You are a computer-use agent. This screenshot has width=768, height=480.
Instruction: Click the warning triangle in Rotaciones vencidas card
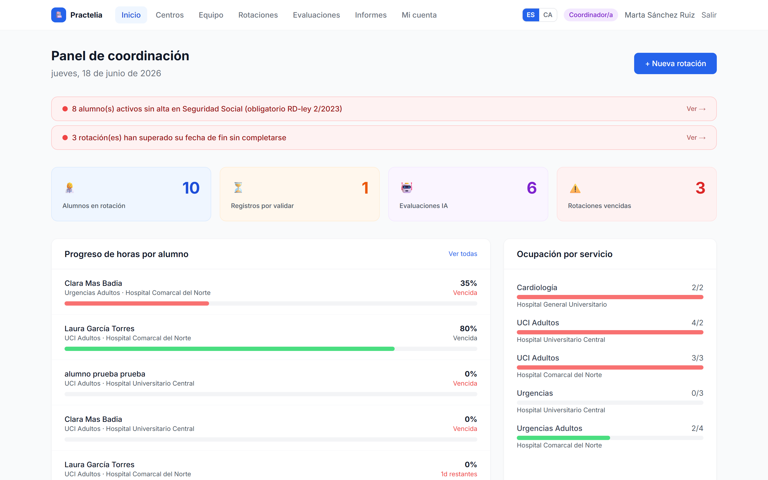[575, 189]
